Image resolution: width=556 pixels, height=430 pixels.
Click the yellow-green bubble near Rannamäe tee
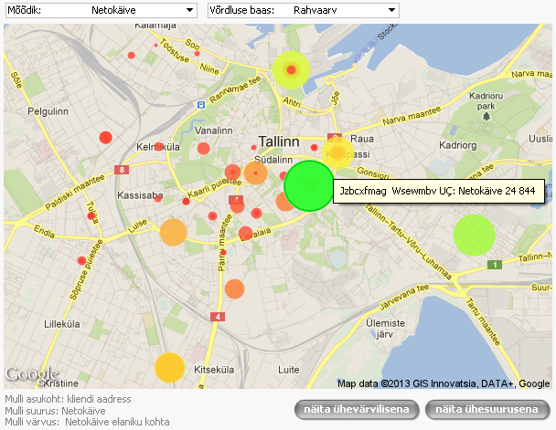(292, 69)
